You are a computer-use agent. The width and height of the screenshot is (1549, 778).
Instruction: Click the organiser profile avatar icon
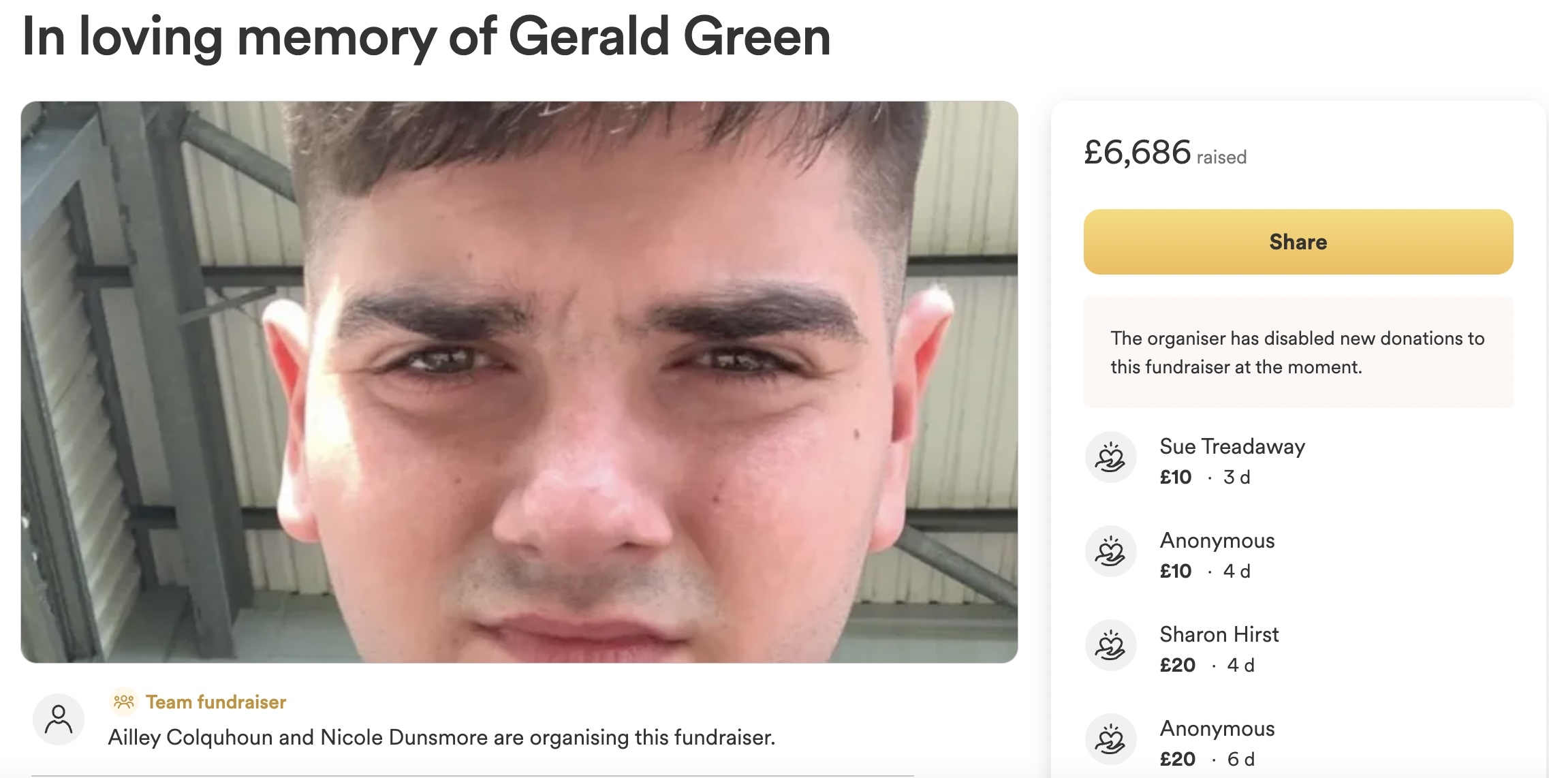tap(59, 719)
